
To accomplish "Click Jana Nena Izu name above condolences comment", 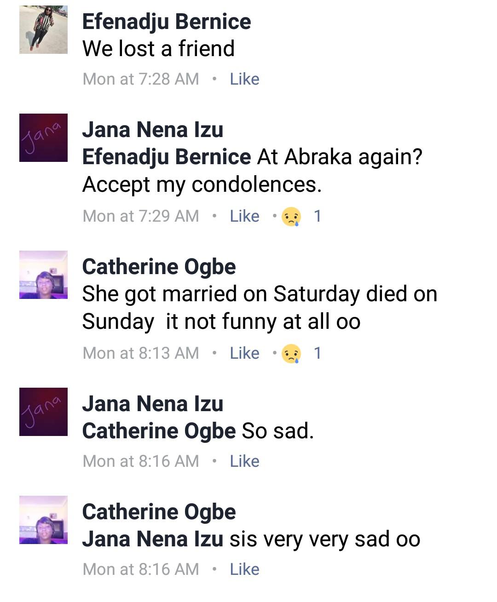I will (x=152, y=130).
